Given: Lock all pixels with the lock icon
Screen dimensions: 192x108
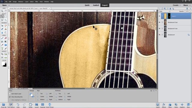Looking at the screenshot, I should point(170,9).
